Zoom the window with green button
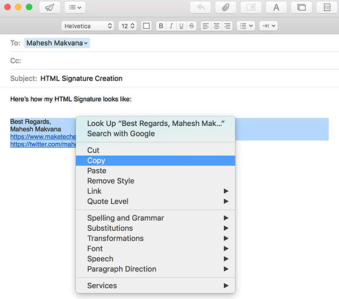 29,7
